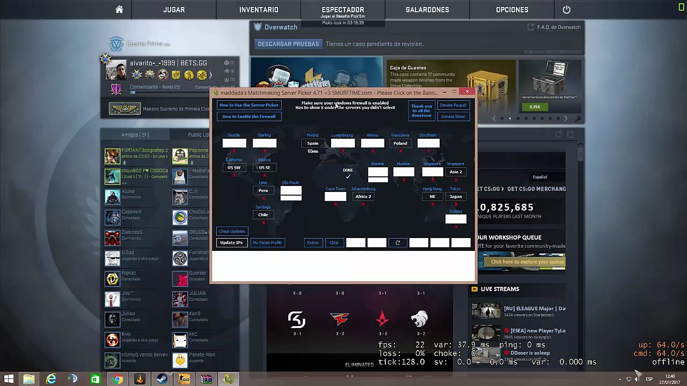Click the refresh arrow button in Server Picker

point(398,243)
